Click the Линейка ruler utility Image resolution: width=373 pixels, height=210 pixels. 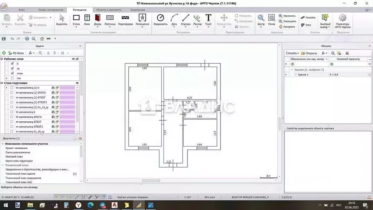tap(308, 17)
